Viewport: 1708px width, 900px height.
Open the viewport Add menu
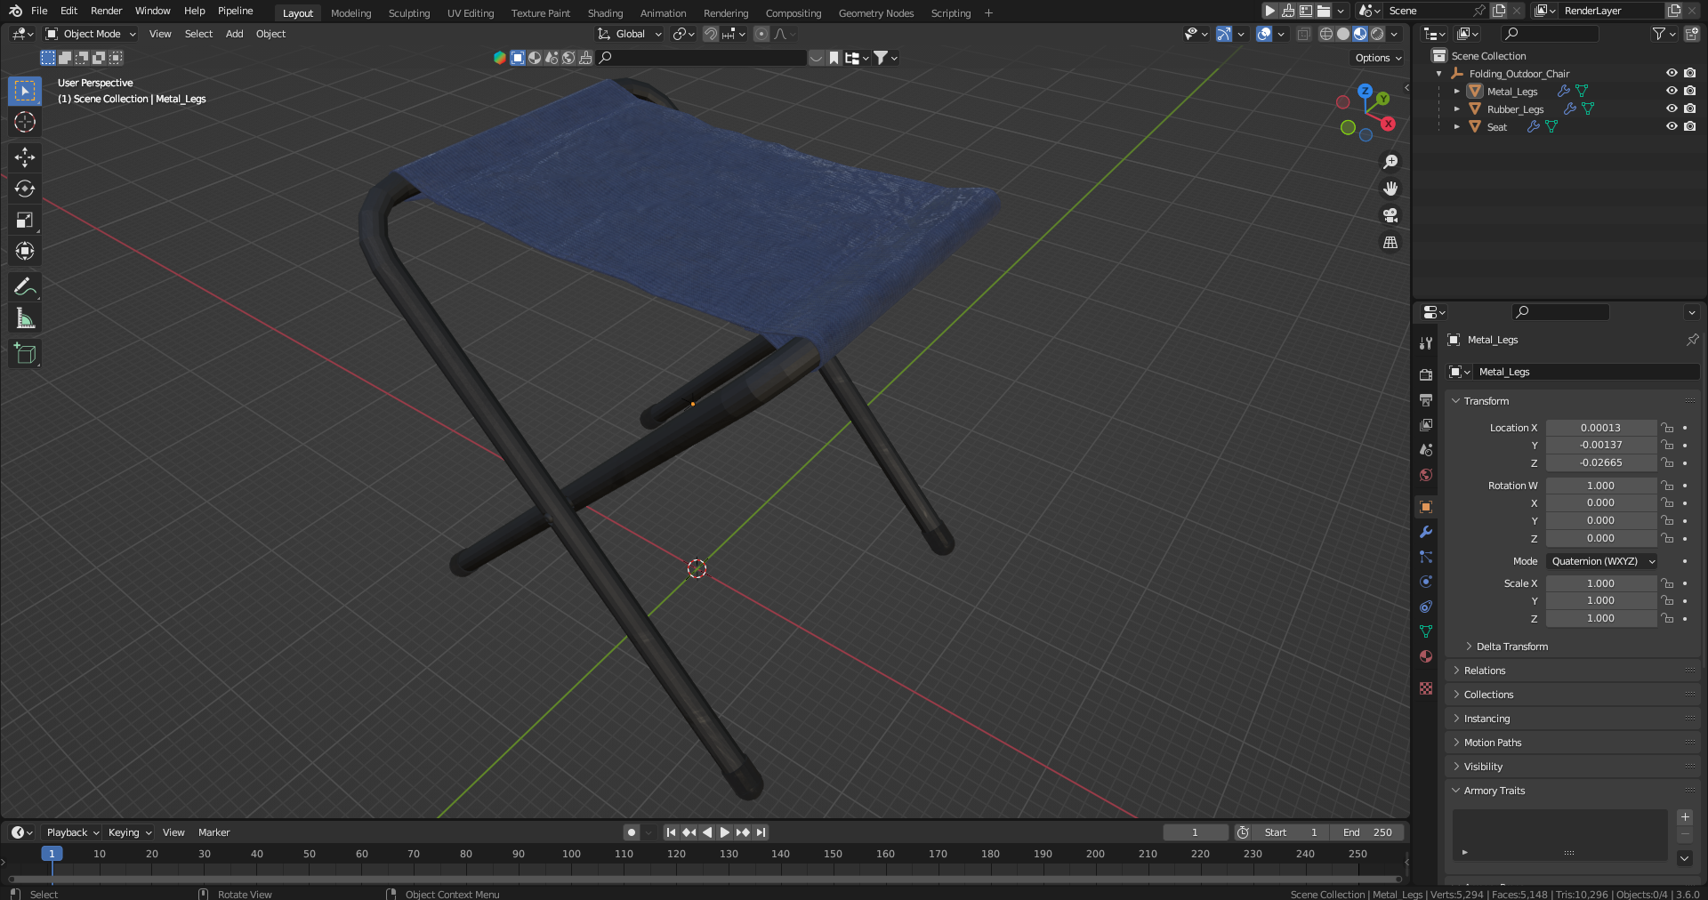(x=234, y=34)
